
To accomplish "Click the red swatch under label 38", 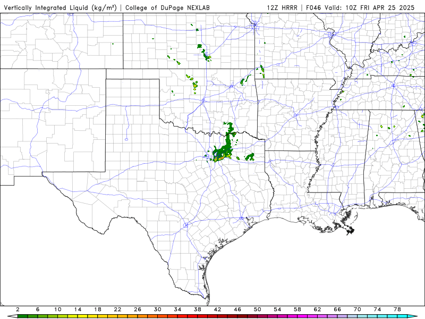I will click(202, 316).
